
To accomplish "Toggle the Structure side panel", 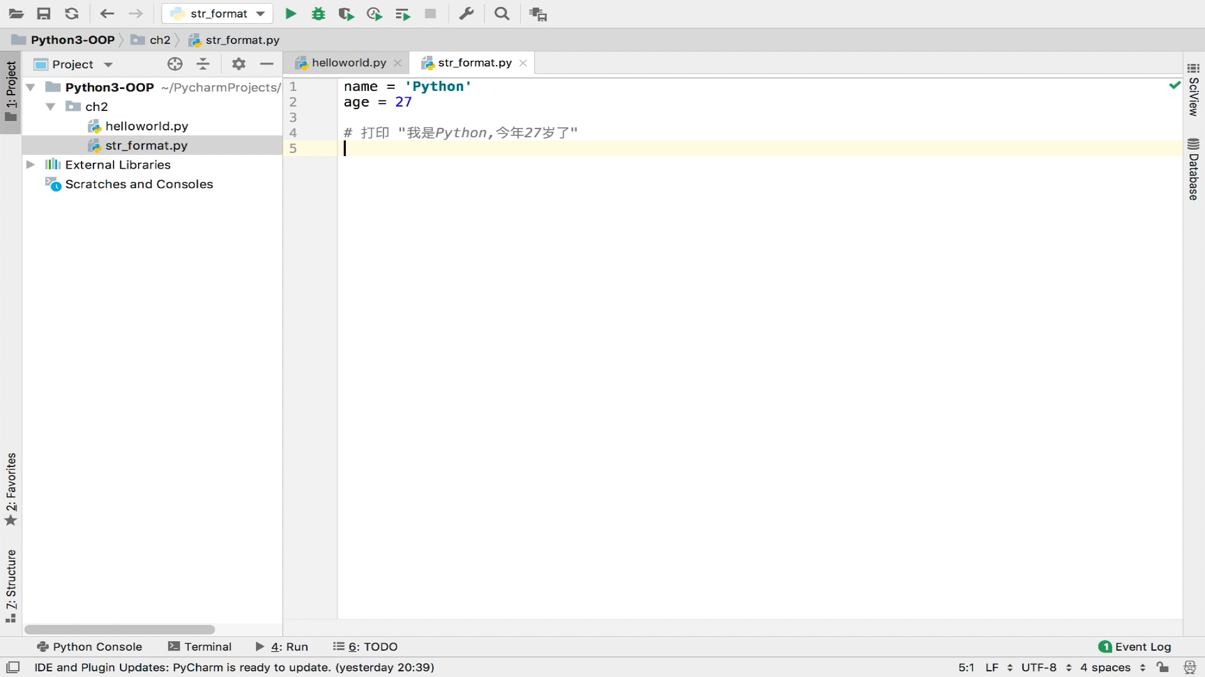I will click(11, 585).
